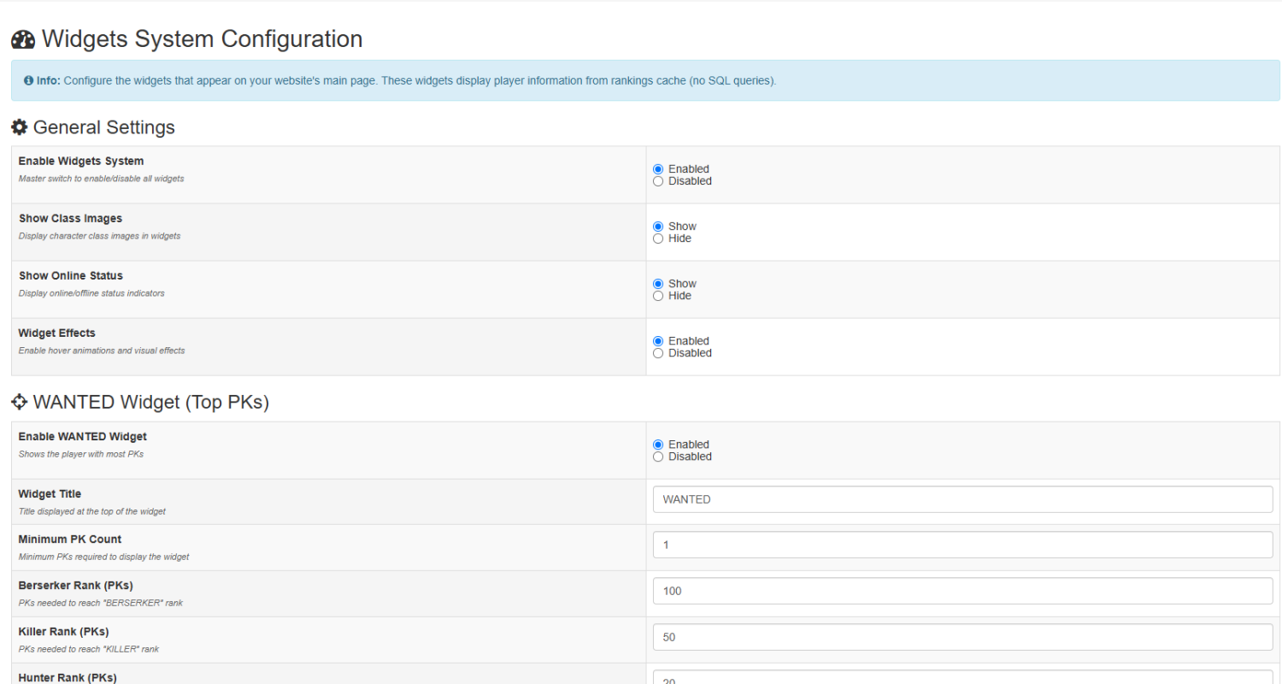Set Enable Widgets System to Disabled
Viewport: 1282px width, 684px height.
point(658,181)
